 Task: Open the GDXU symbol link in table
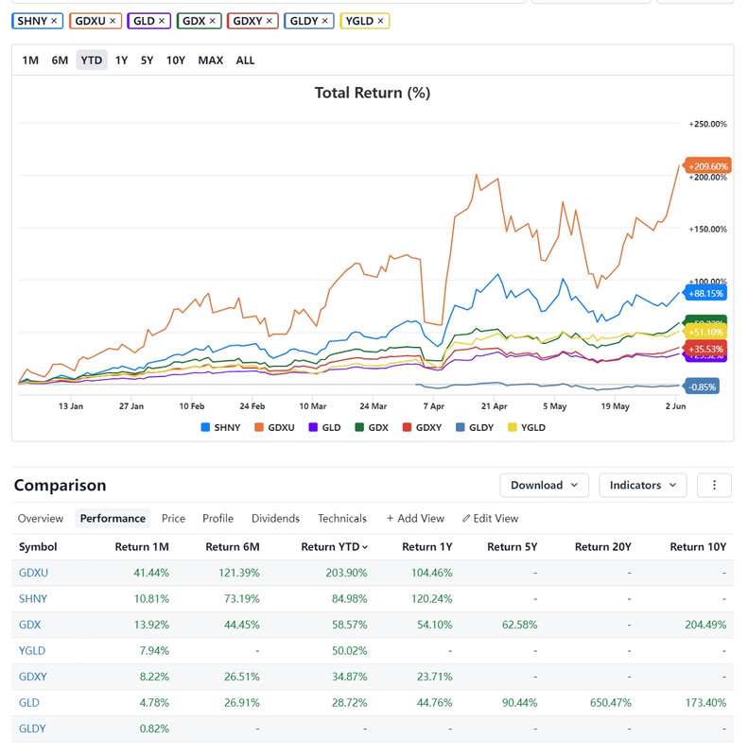click(x=33, y=573)
